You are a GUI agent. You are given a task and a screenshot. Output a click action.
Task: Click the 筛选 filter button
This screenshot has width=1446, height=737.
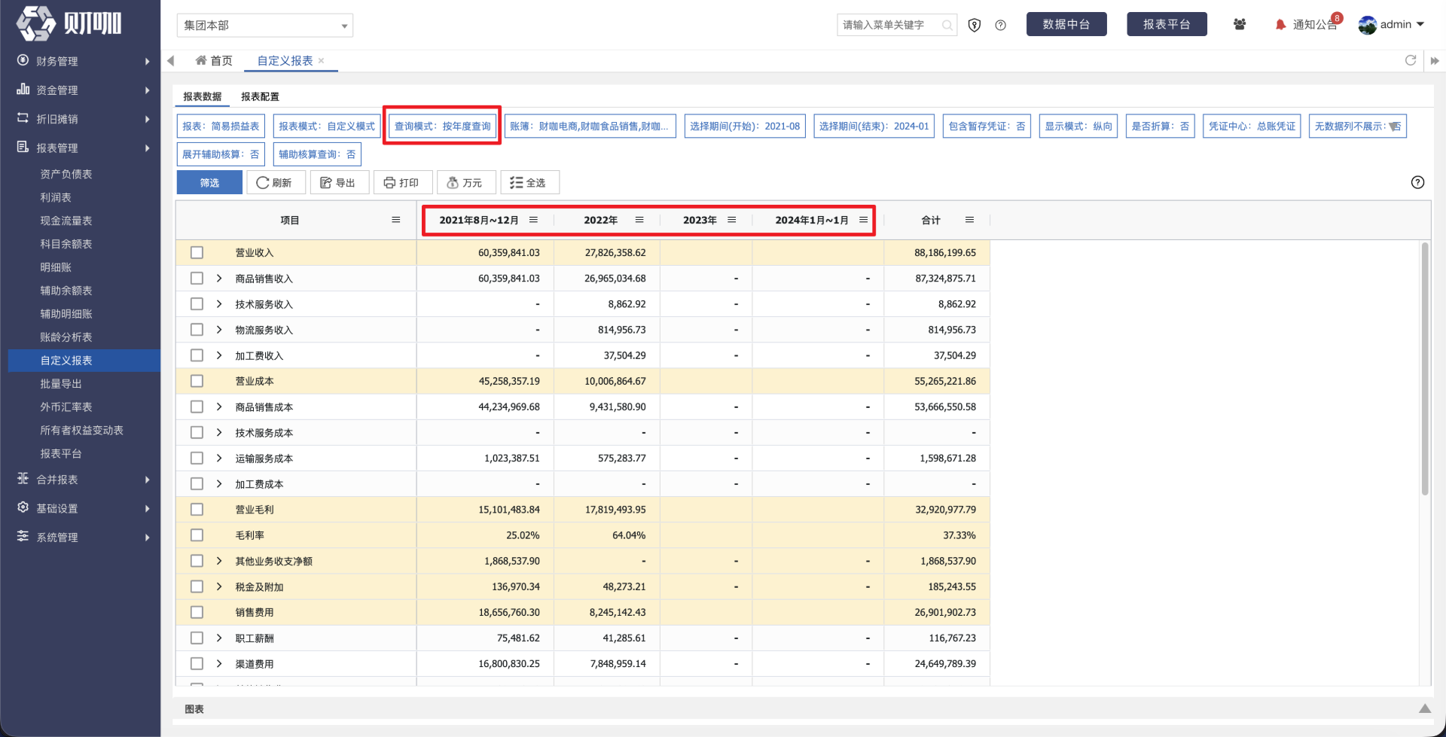[209, 182]
